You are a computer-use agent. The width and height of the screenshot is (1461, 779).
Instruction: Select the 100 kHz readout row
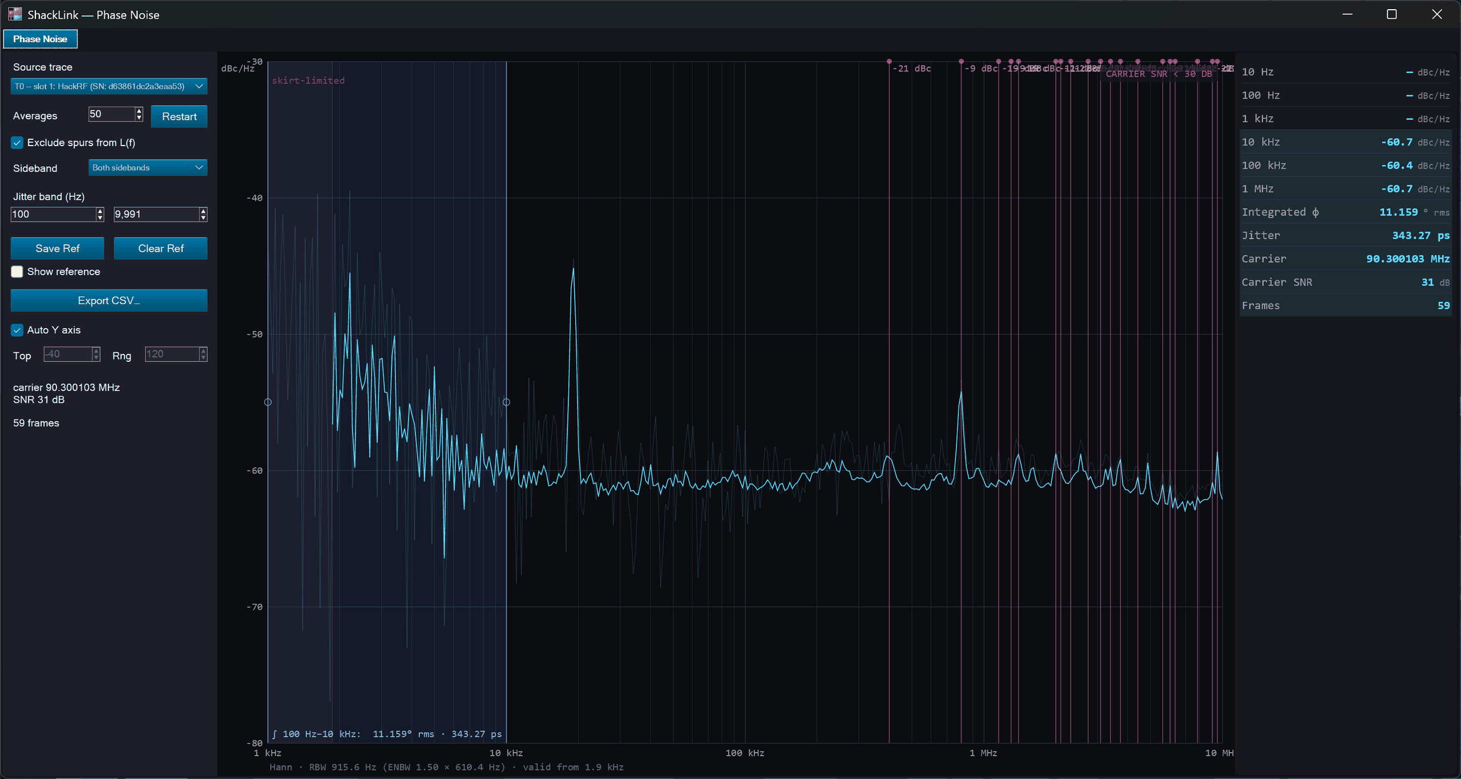pos(1345,166)
